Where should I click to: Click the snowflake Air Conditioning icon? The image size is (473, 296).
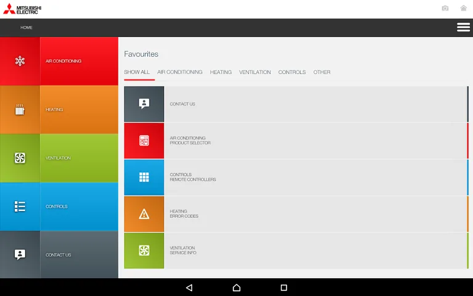20,61
